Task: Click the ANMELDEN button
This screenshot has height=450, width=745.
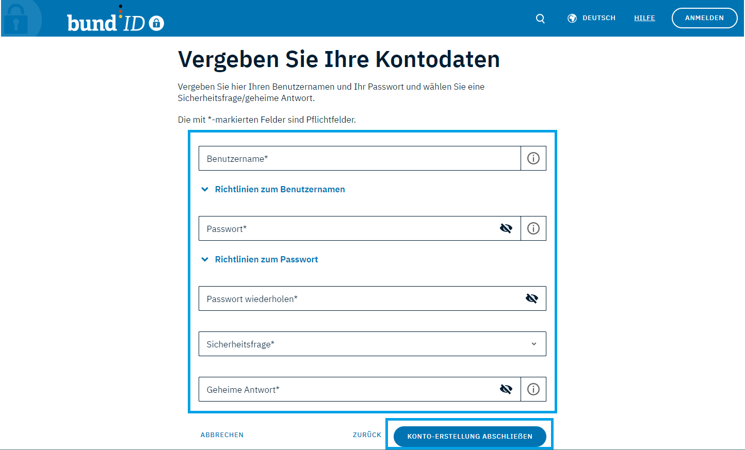Action: (x=704, y=18)
